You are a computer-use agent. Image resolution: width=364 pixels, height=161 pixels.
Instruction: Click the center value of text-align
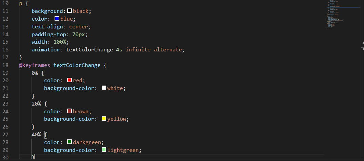click(x=79, y=26)
